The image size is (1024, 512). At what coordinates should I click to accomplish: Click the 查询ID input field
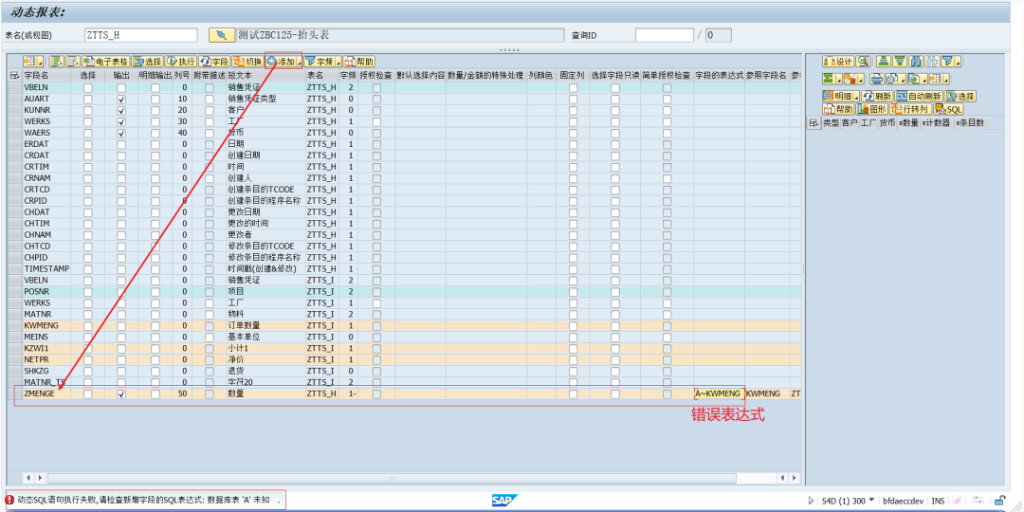click(x=664, y=35)
